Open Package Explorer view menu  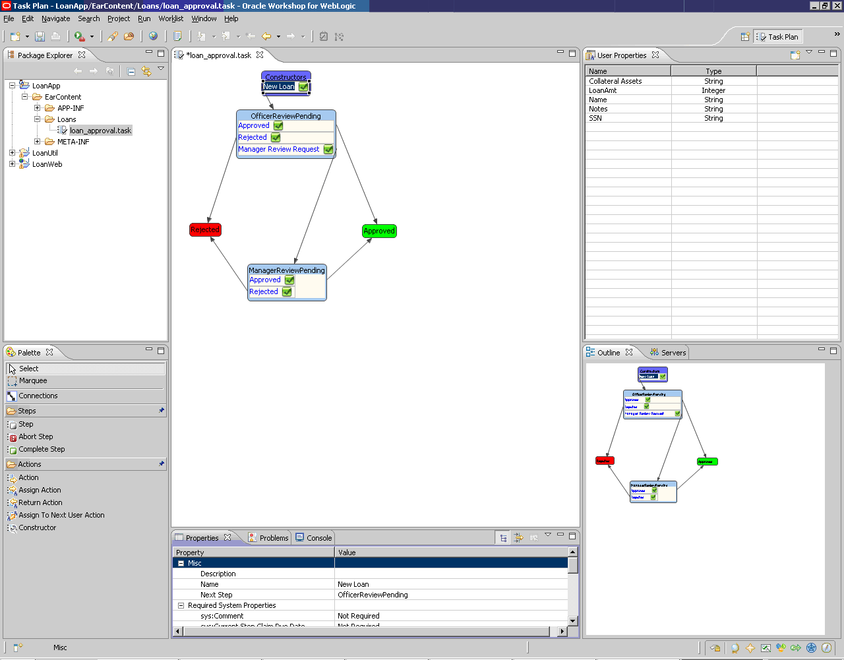161,69
